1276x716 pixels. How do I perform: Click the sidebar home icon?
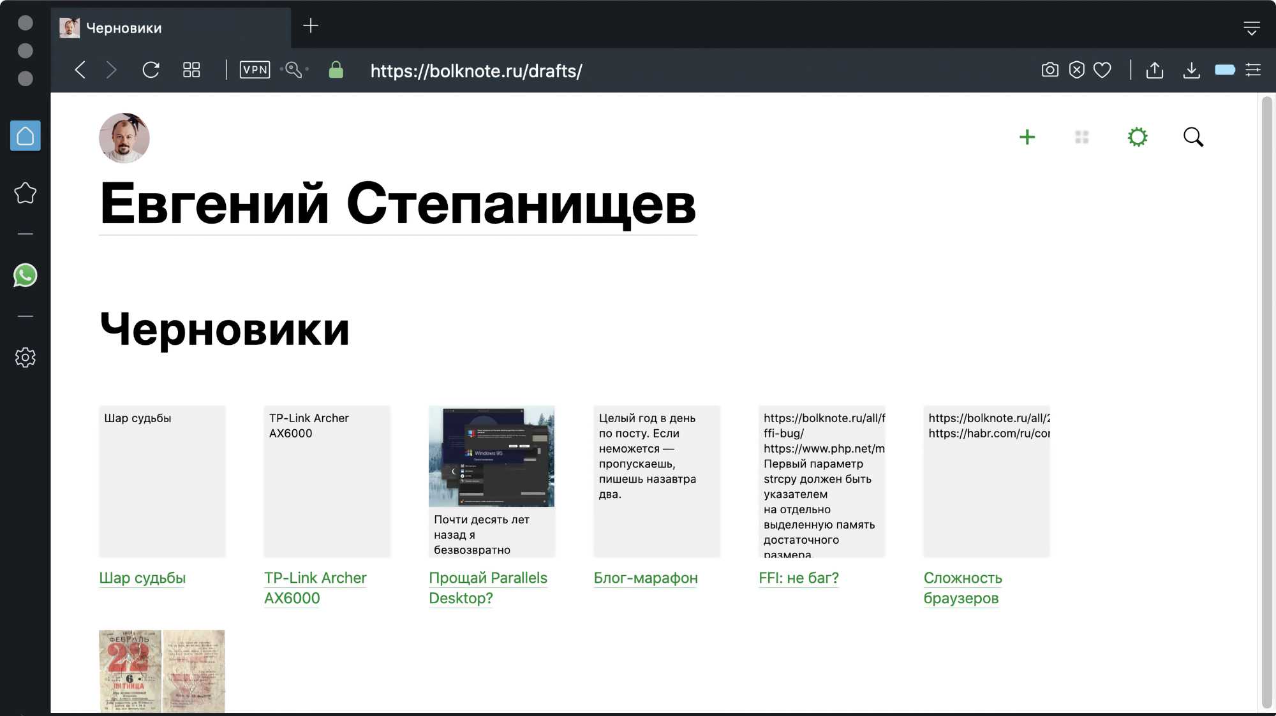pyautogui.click(x=26, y=136)
